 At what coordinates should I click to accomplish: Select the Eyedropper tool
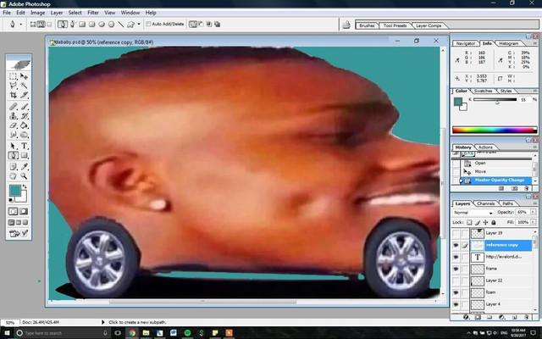tap(24, 167)
